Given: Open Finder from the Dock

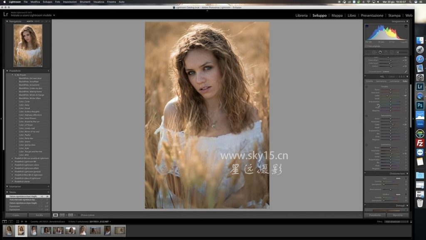Looking at the screenshot, I should point(420,40).
